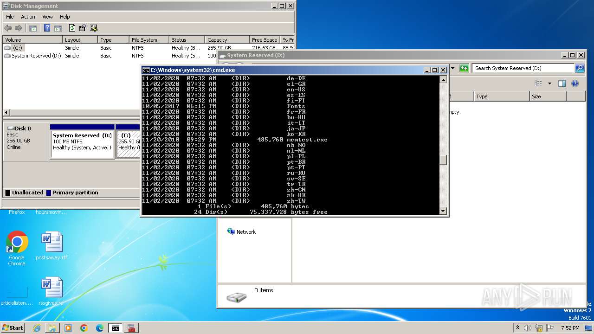Sort volumes by the Layout column

(x=80, y=40)
